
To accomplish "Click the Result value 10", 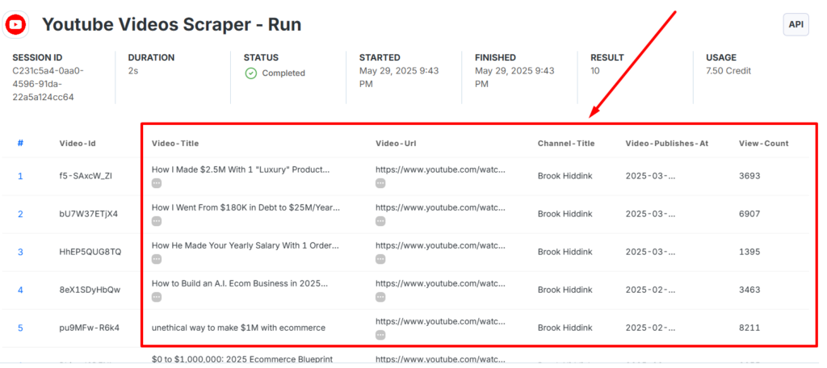I will 595,71.
